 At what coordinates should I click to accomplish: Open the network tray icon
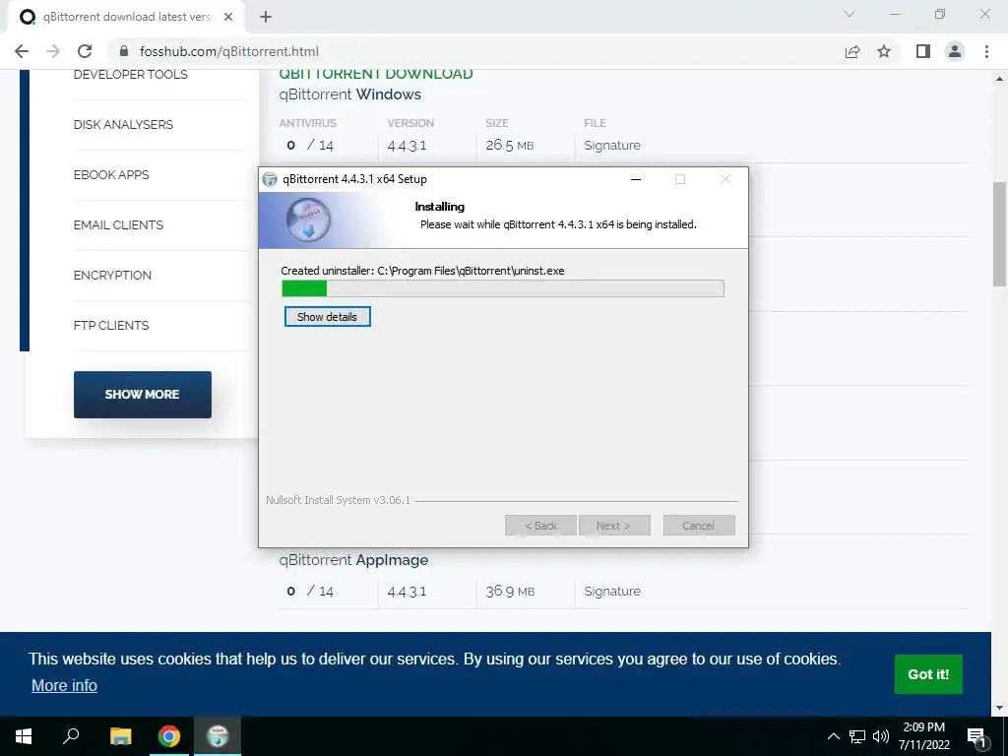coord(857,736)
